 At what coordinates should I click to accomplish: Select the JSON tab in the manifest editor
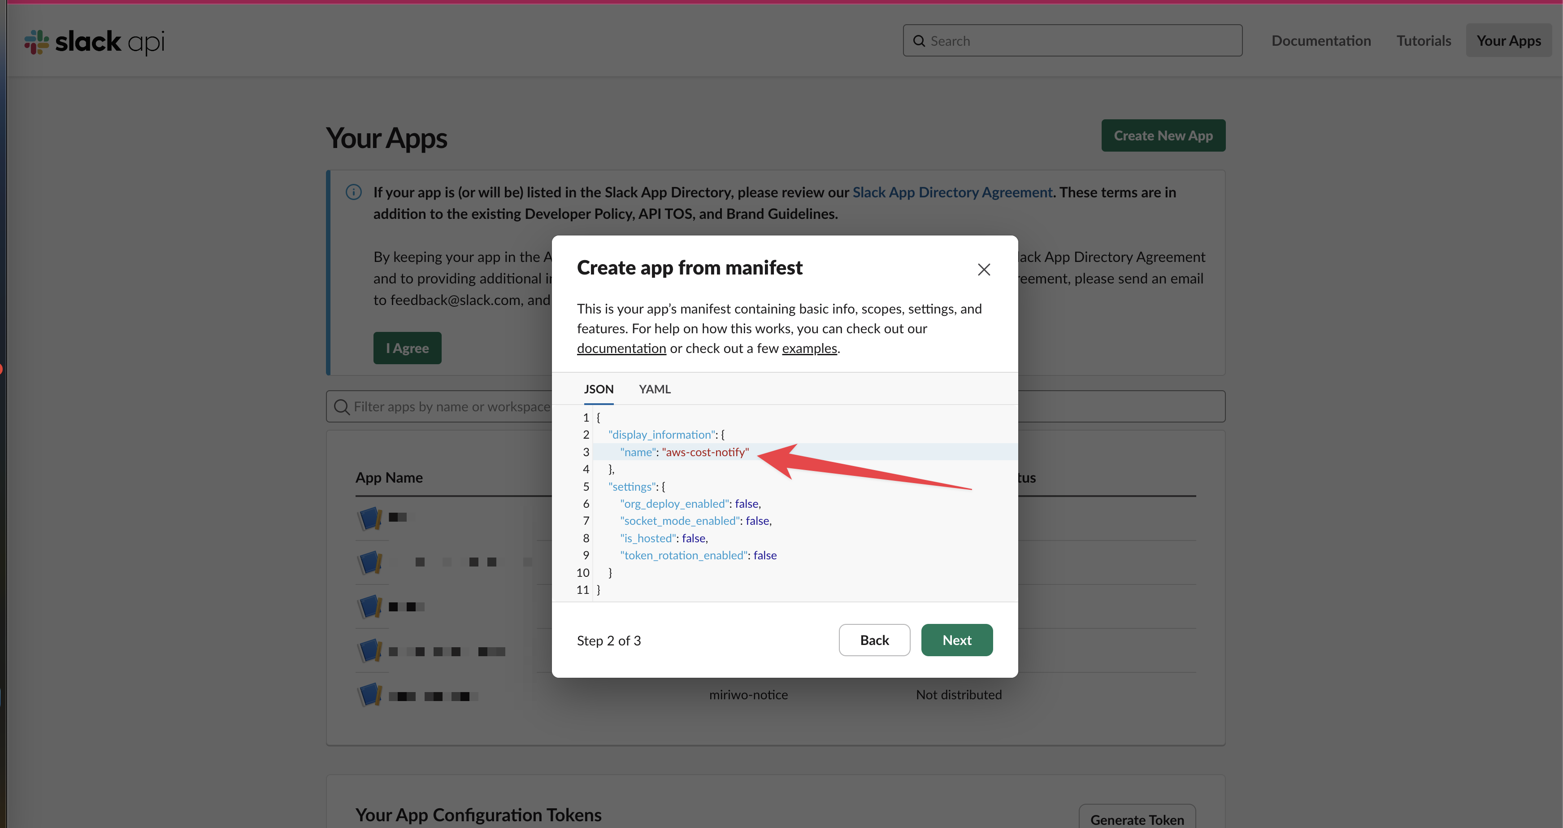click(598, 388)
